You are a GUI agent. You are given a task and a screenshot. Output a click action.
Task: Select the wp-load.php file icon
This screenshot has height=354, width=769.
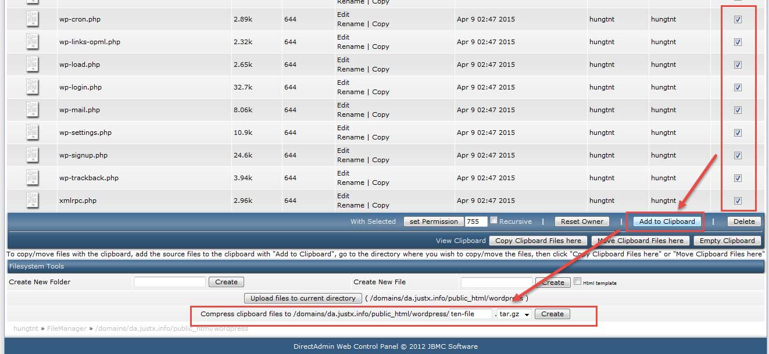tap(32, 65)
